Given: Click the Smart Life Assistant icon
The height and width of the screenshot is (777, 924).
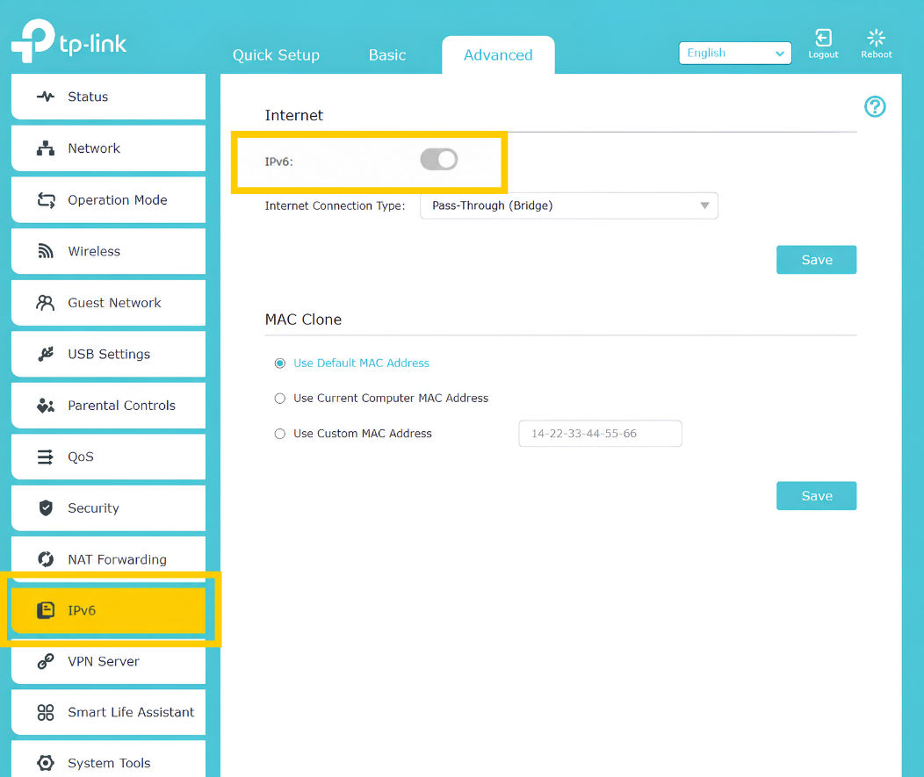Looking at the screenshot, I should pyautogui.click(x=46, y=712).
